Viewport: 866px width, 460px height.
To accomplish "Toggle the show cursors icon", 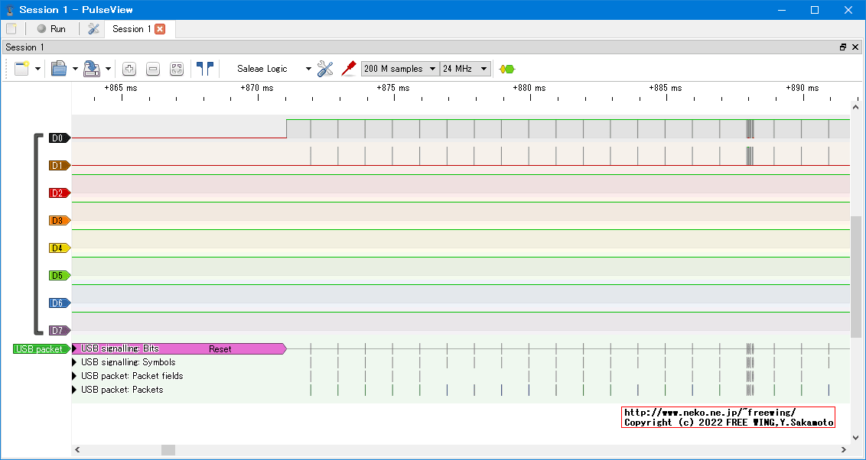I will [x=204, y=69].
